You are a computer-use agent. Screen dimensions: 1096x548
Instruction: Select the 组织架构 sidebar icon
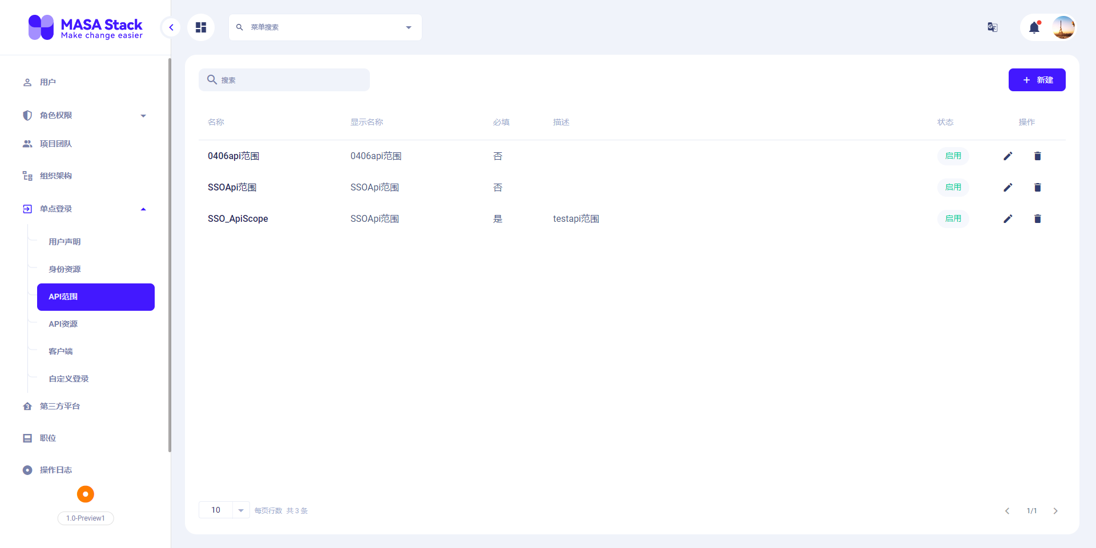27,176
